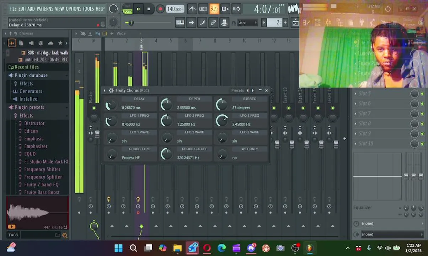This screenshot has height=256, width=428.
Task: Open the HELP menu
Action: [x=100, y=9]
